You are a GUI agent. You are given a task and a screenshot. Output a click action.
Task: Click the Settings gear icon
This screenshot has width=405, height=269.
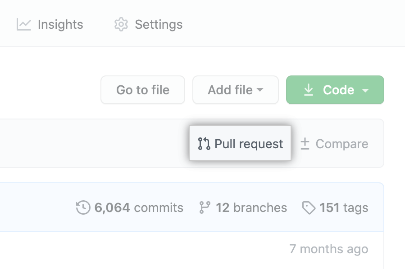pos(120,25)
